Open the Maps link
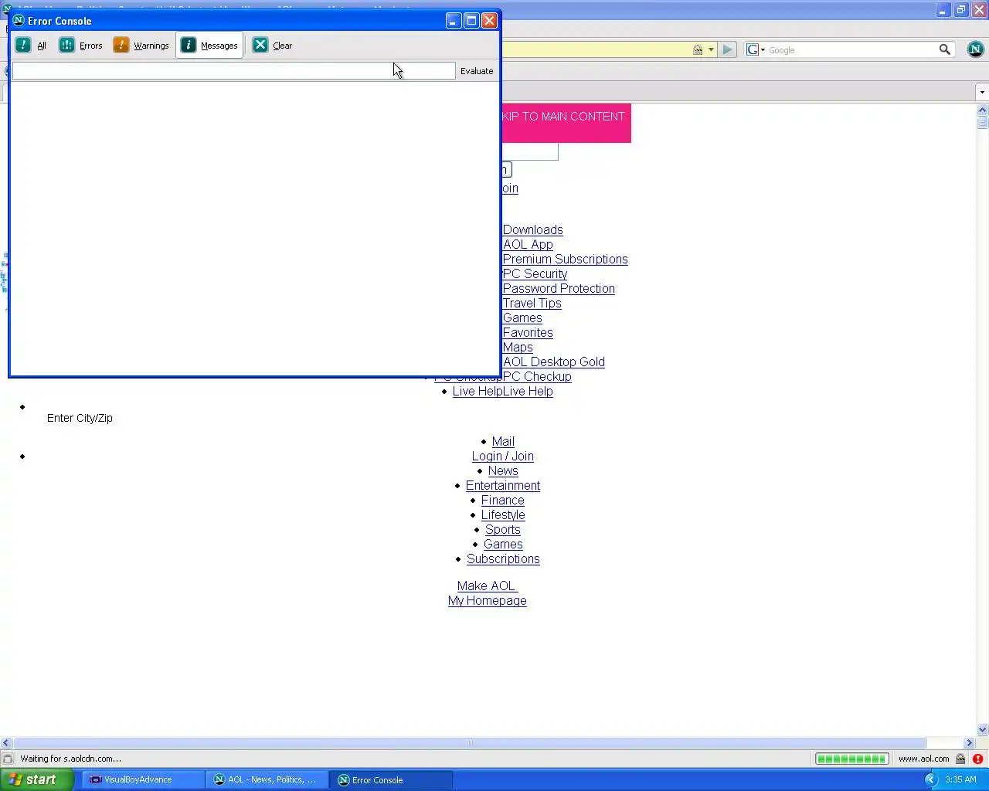Image resolution: width=989 pixels, height=791 pixels. [x=518, y=348]
